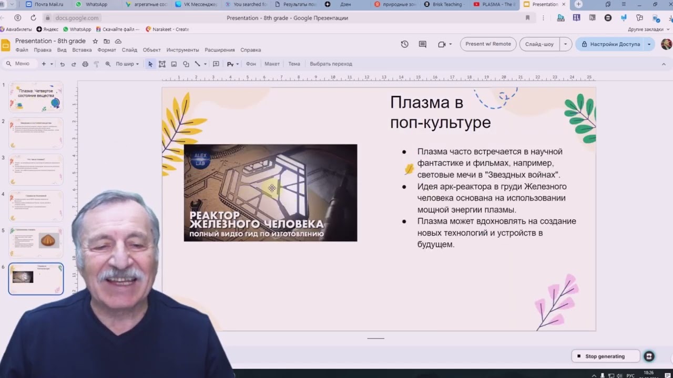Click the add new slide plus button
The width and height of the screenshot is (673, 378).
pyautogui.click(x=44, y=64)
